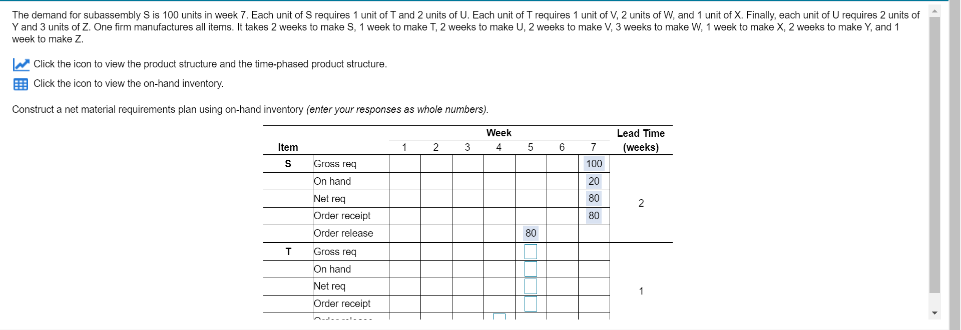Click the Week 7 column header
Screen dimensions: 961x330
[594, 147]
